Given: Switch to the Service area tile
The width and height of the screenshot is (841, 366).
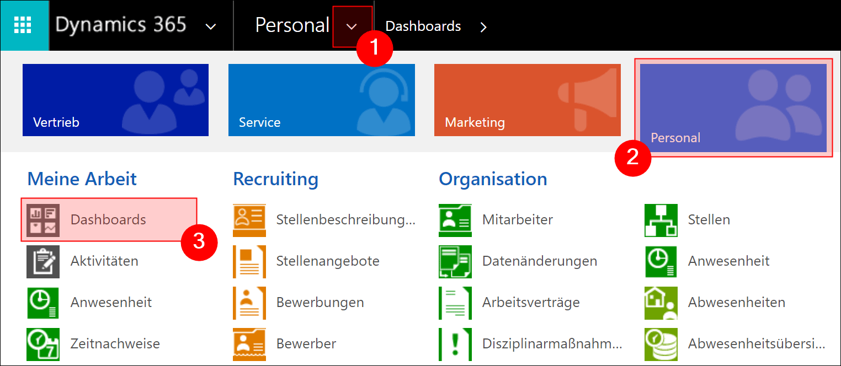Looking at the screenshot, I should 322,100.
